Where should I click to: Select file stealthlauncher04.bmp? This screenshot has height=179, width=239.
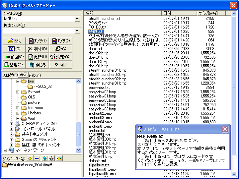(x=108, y=70)
